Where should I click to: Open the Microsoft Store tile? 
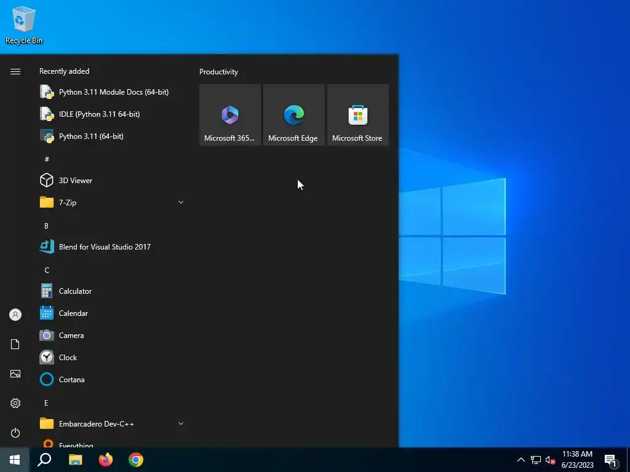(358, 115)
